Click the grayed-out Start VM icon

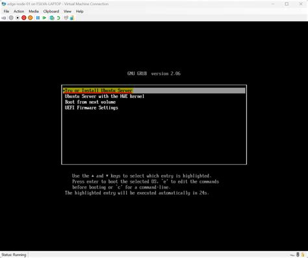(11, 18)
